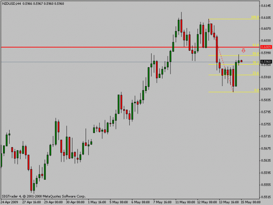Screen dimensions: 273x205
Task: Click the 0.5595 price scale value
Action: [266, 173]
